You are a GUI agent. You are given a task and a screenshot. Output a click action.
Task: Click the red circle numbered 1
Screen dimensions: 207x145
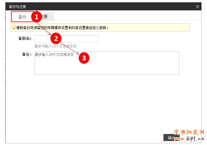coord(36,17)
